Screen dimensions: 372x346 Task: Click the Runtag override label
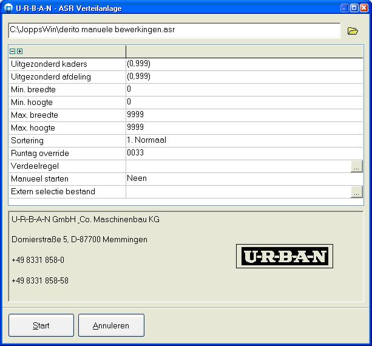point(40,154)
